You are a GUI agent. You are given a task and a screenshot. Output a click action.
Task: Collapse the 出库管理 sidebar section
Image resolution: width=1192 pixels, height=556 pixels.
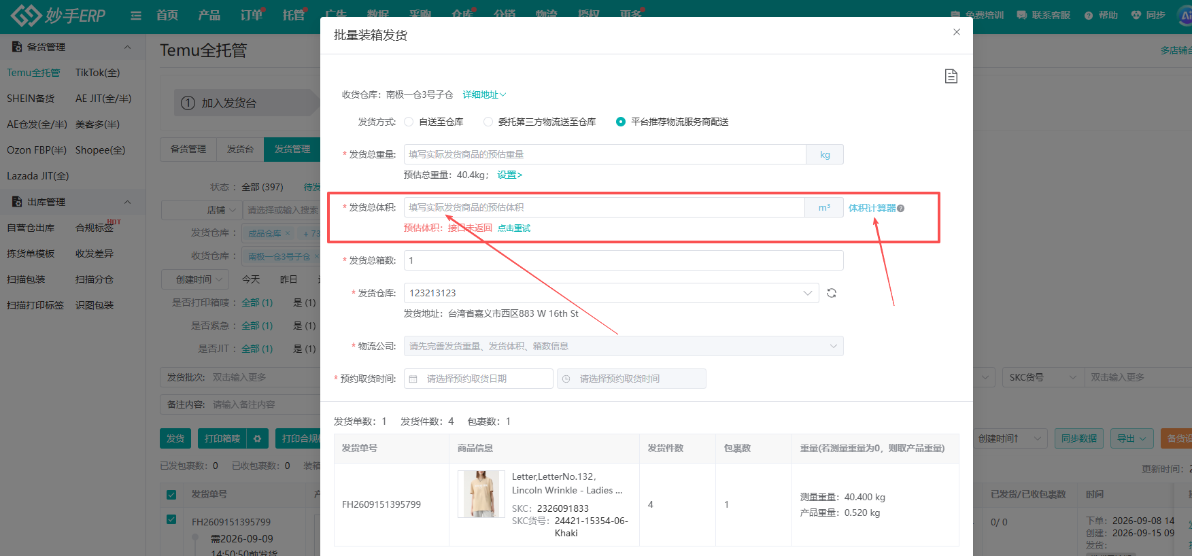127,202
